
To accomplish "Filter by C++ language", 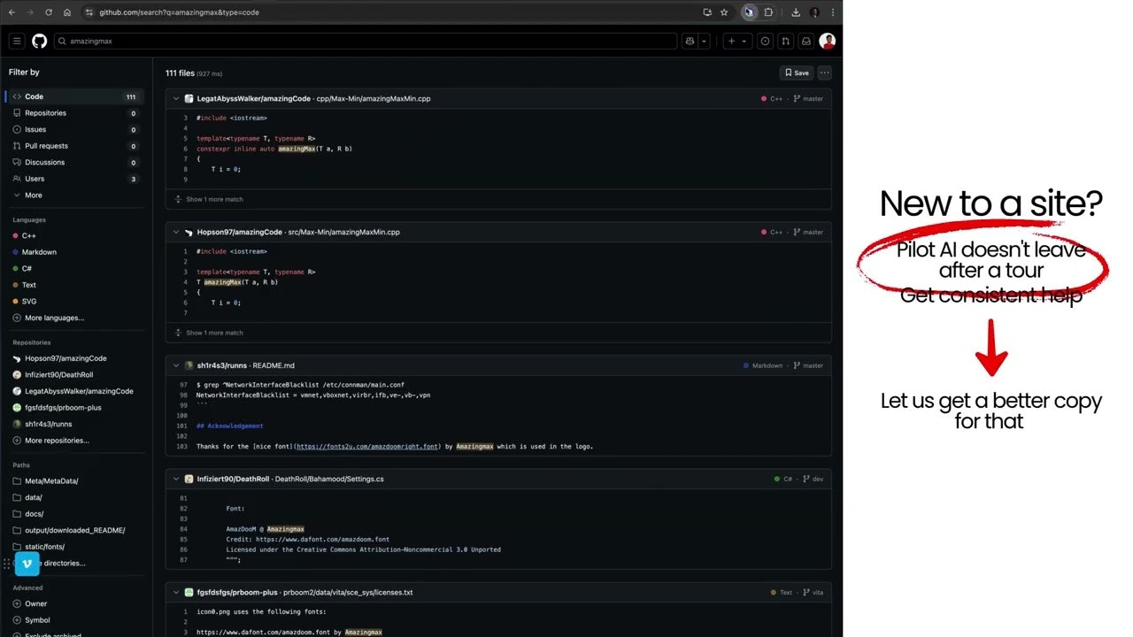I will pyautogui.click(x=74, y=235).
